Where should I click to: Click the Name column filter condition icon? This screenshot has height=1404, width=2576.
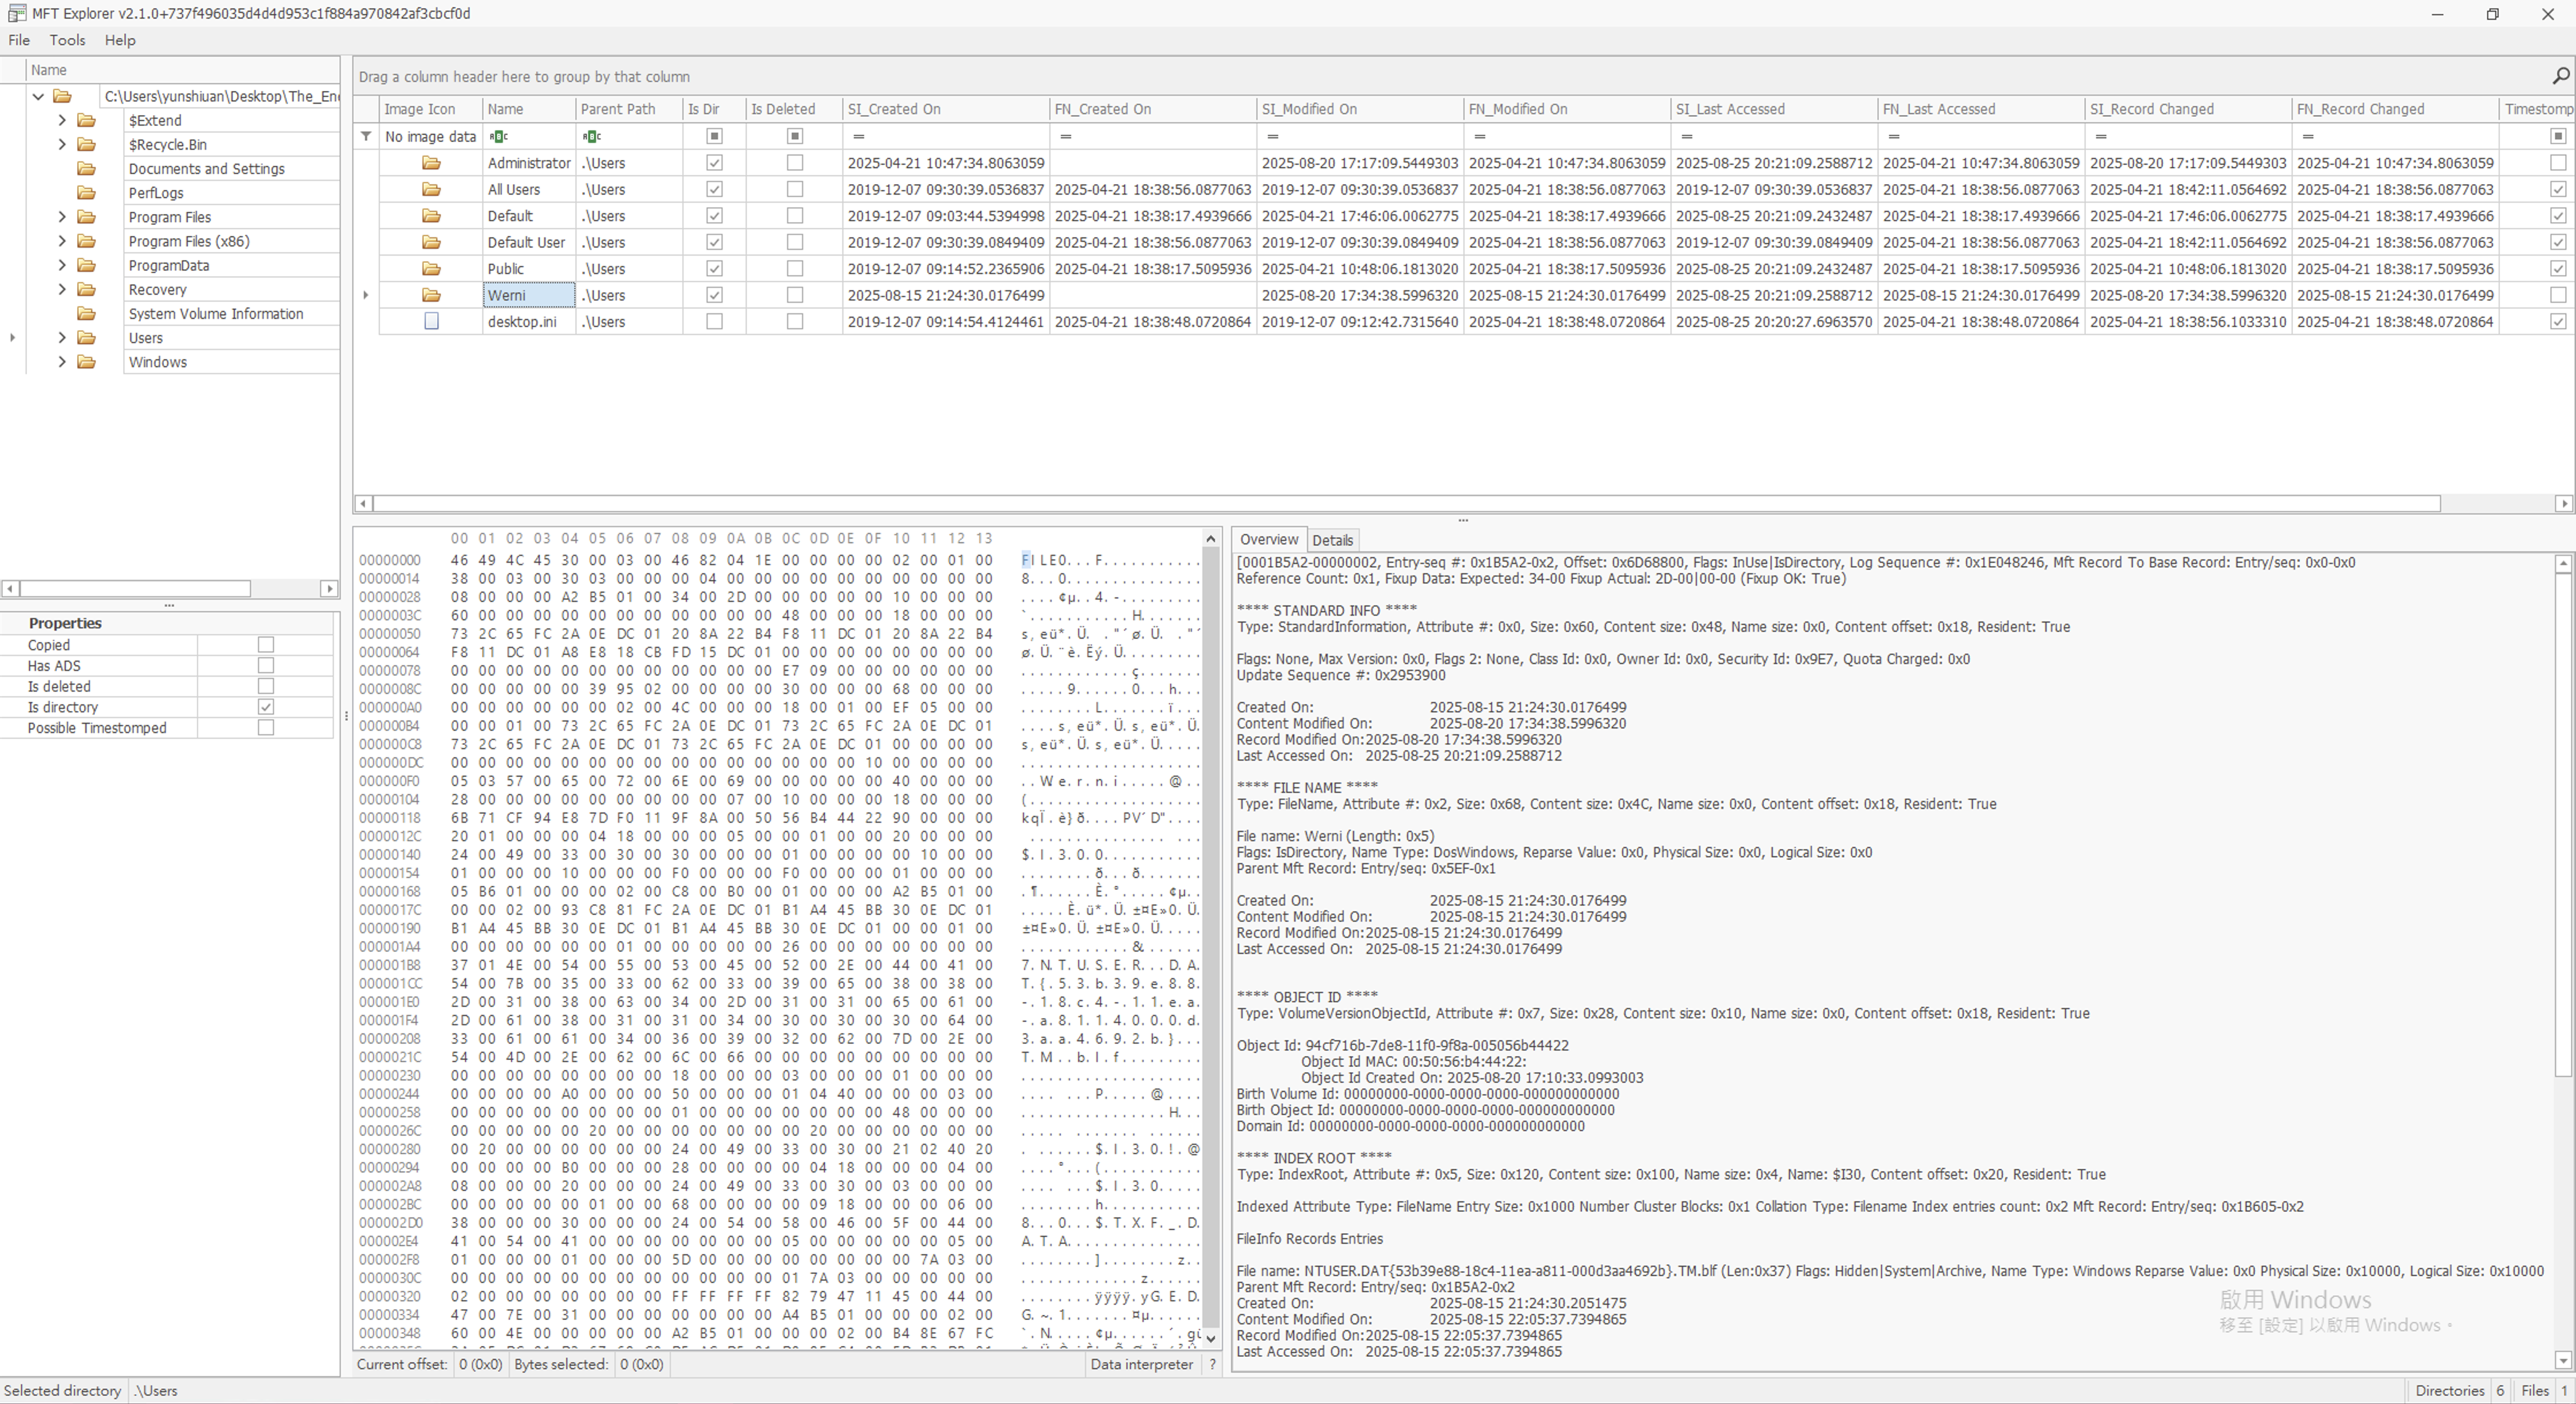pos(498,136)
